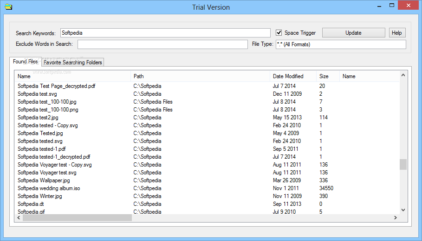Switch to the Found Files tab
This screenshot has height=241, width=422.
(x=25, y=62)
